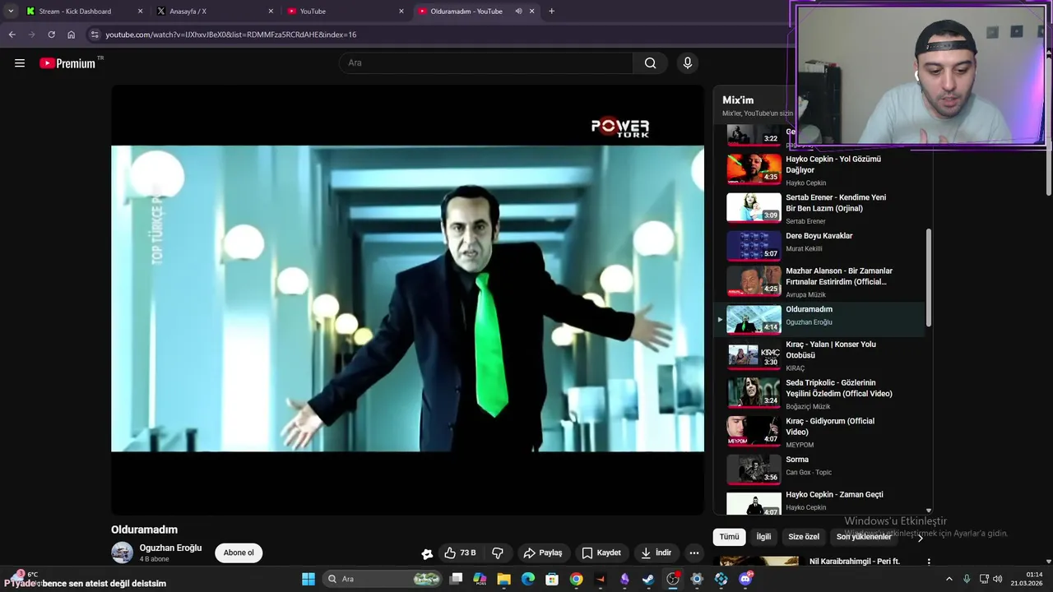Image resolution: width=1053 pixels, height=592 pixels.
Task: Dislike the video with thumbs-down icon
Action: [x=498, y=553]
